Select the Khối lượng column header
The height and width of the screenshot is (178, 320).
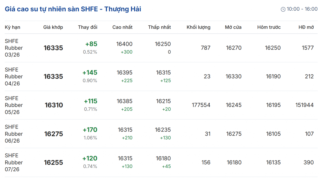198,27
